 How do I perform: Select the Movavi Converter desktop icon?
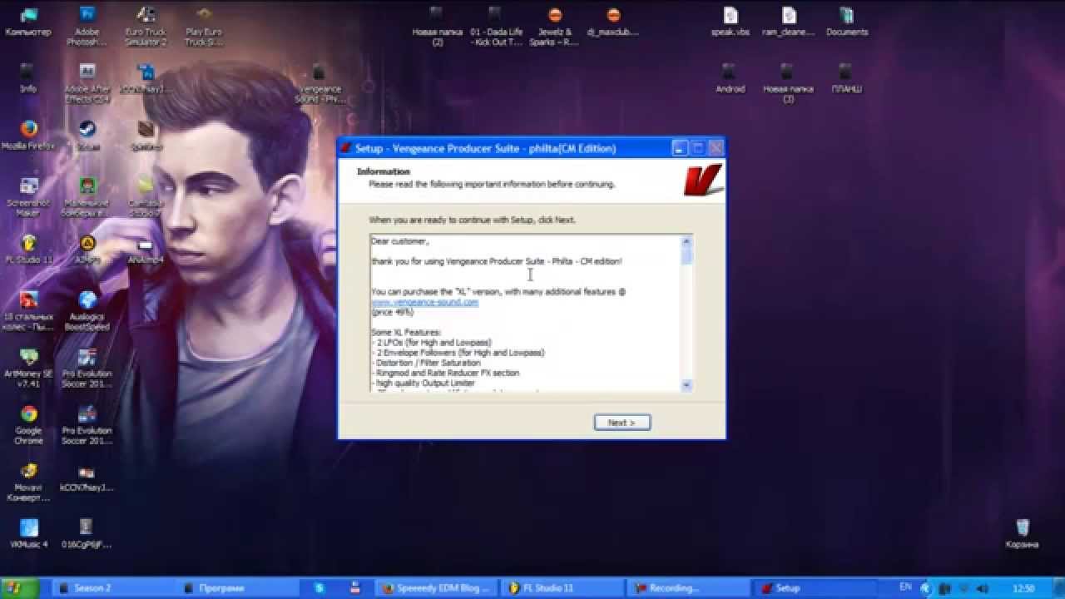pos(28,483)
